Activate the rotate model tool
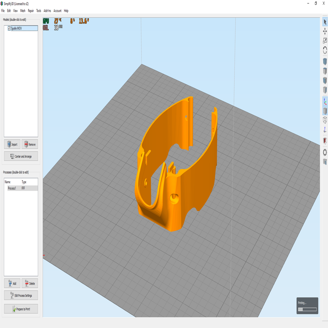 pyautogui.click(x=324, y=50)
